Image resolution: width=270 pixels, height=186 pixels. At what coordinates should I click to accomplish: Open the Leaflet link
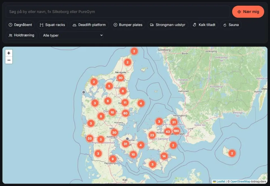pyautogui.click(x=221, y=181)
